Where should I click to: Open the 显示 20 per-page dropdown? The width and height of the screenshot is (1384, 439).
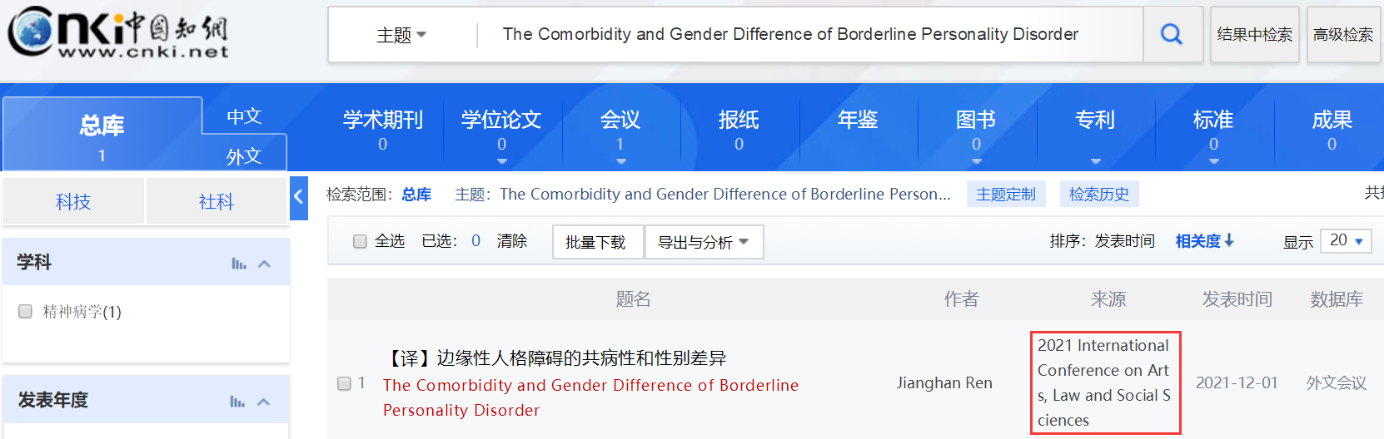pos(1347,240)
